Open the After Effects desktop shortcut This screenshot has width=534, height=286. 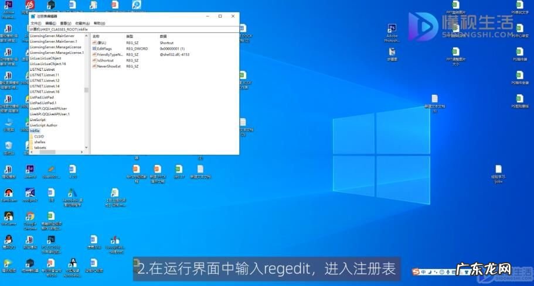[x=30, y=171]
